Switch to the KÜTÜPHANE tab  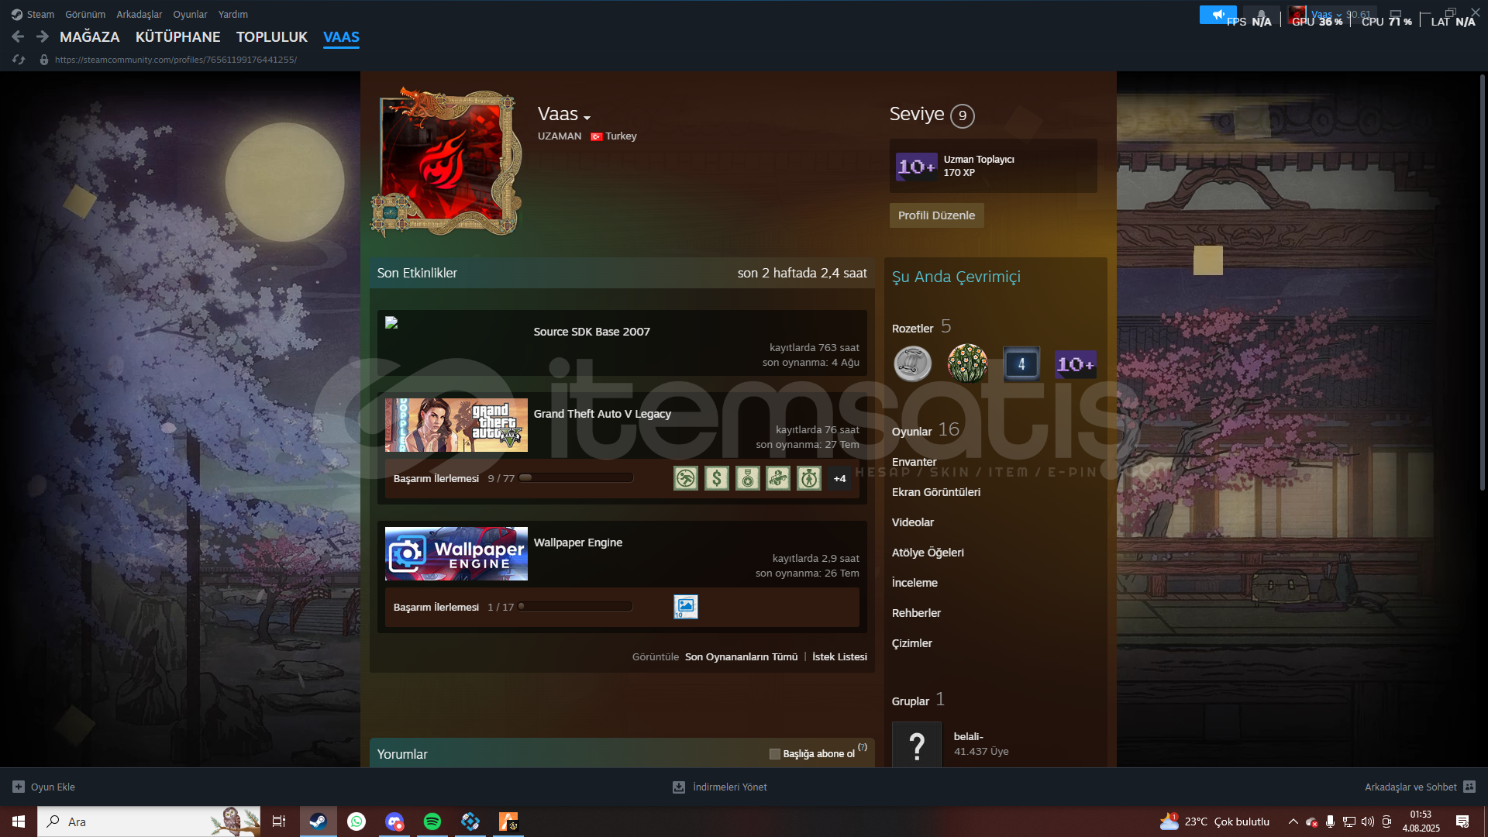pos(177,36)
